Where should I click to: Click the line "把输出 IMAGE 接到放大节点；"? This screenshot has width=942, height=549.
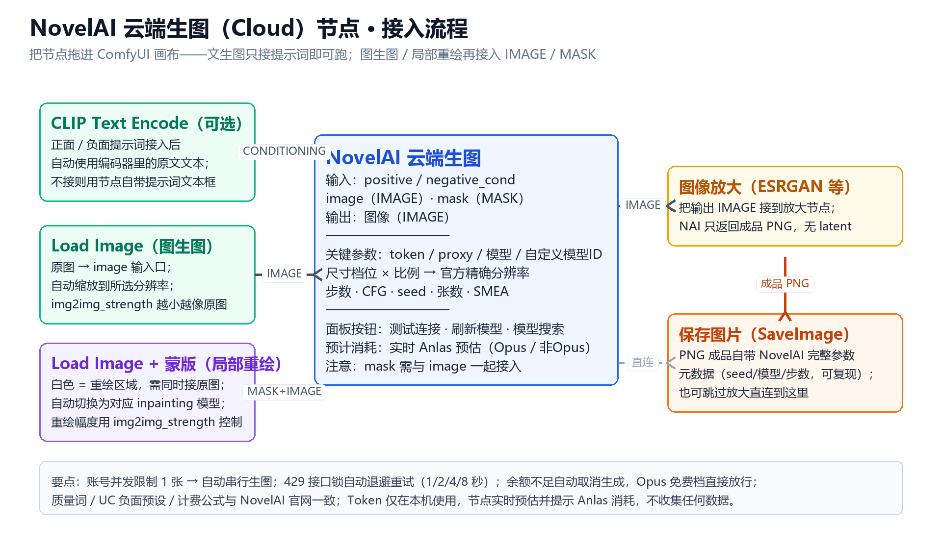pos(758,208)
